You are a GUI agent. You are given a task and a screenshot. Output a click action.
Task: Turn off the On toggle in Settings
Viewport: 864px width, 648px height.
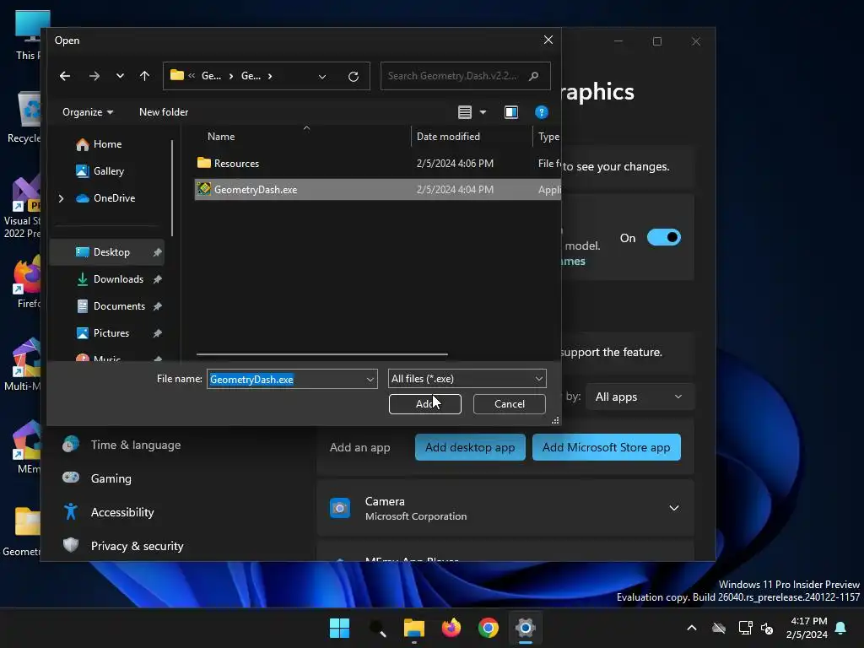[x=663, y=237]
